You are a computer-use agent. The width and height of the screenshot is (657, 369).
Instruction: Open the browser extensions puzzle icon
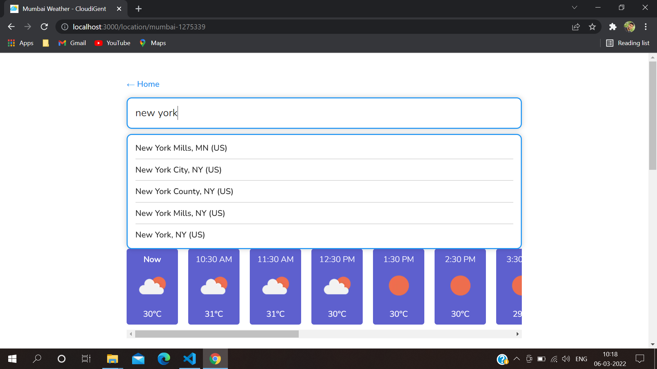coord(613,27)
